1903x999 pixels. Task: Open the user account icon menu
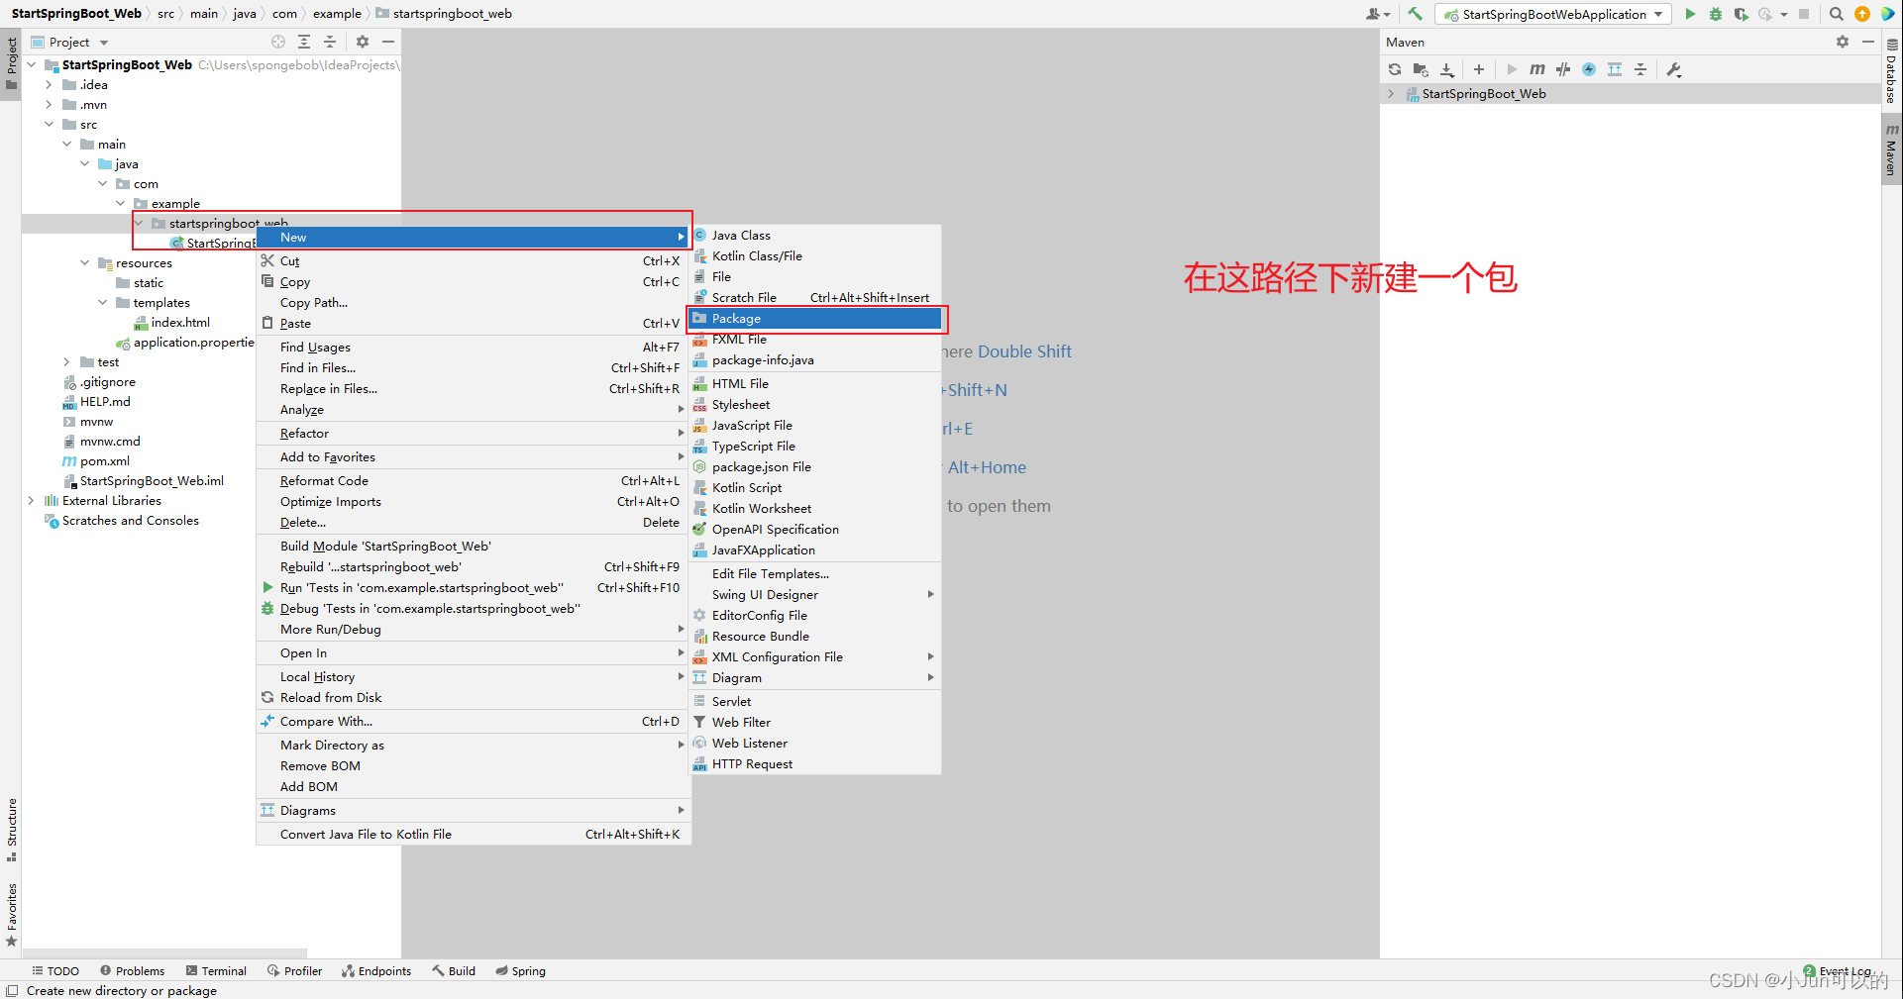tap(1377, 14)
